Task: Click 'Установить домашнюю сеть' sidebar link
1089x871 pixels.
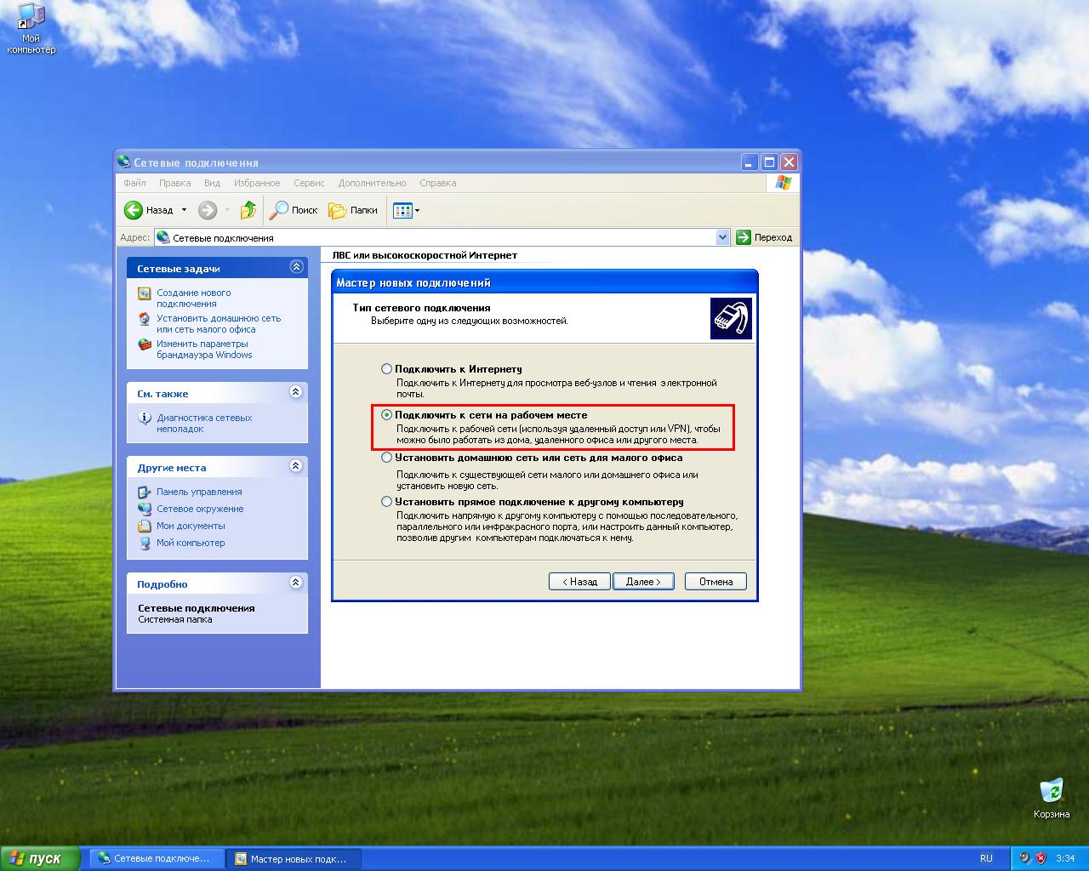Action: click(x=219, y=324)
